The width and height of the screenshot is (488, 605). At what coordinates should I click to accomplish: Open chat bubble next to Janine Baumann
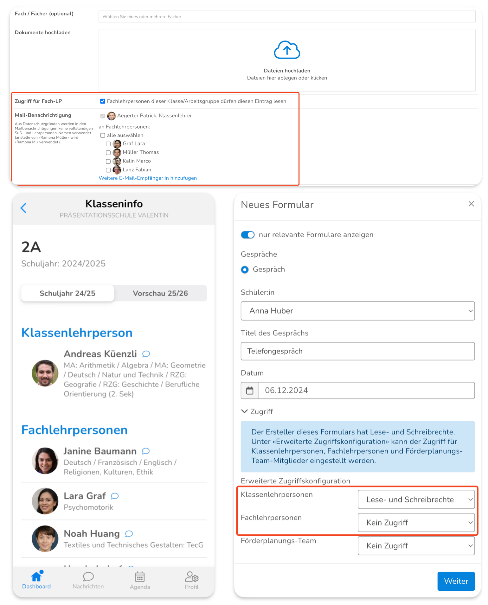tap(146, 451)
